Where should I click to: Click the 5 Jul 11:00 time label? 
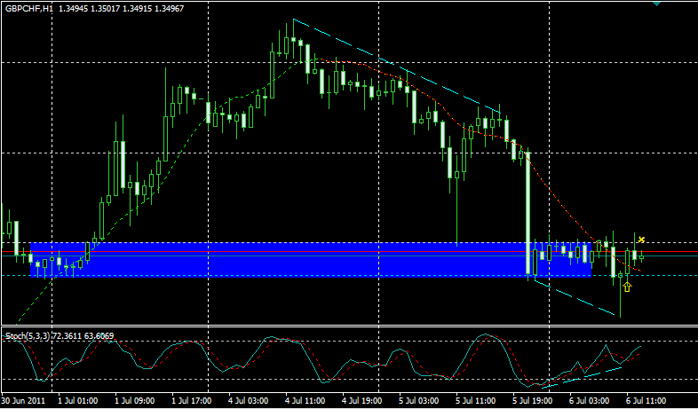476,400
